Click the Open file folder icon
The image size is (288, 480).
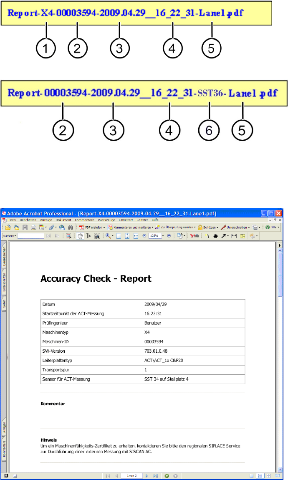click(8, 227)
